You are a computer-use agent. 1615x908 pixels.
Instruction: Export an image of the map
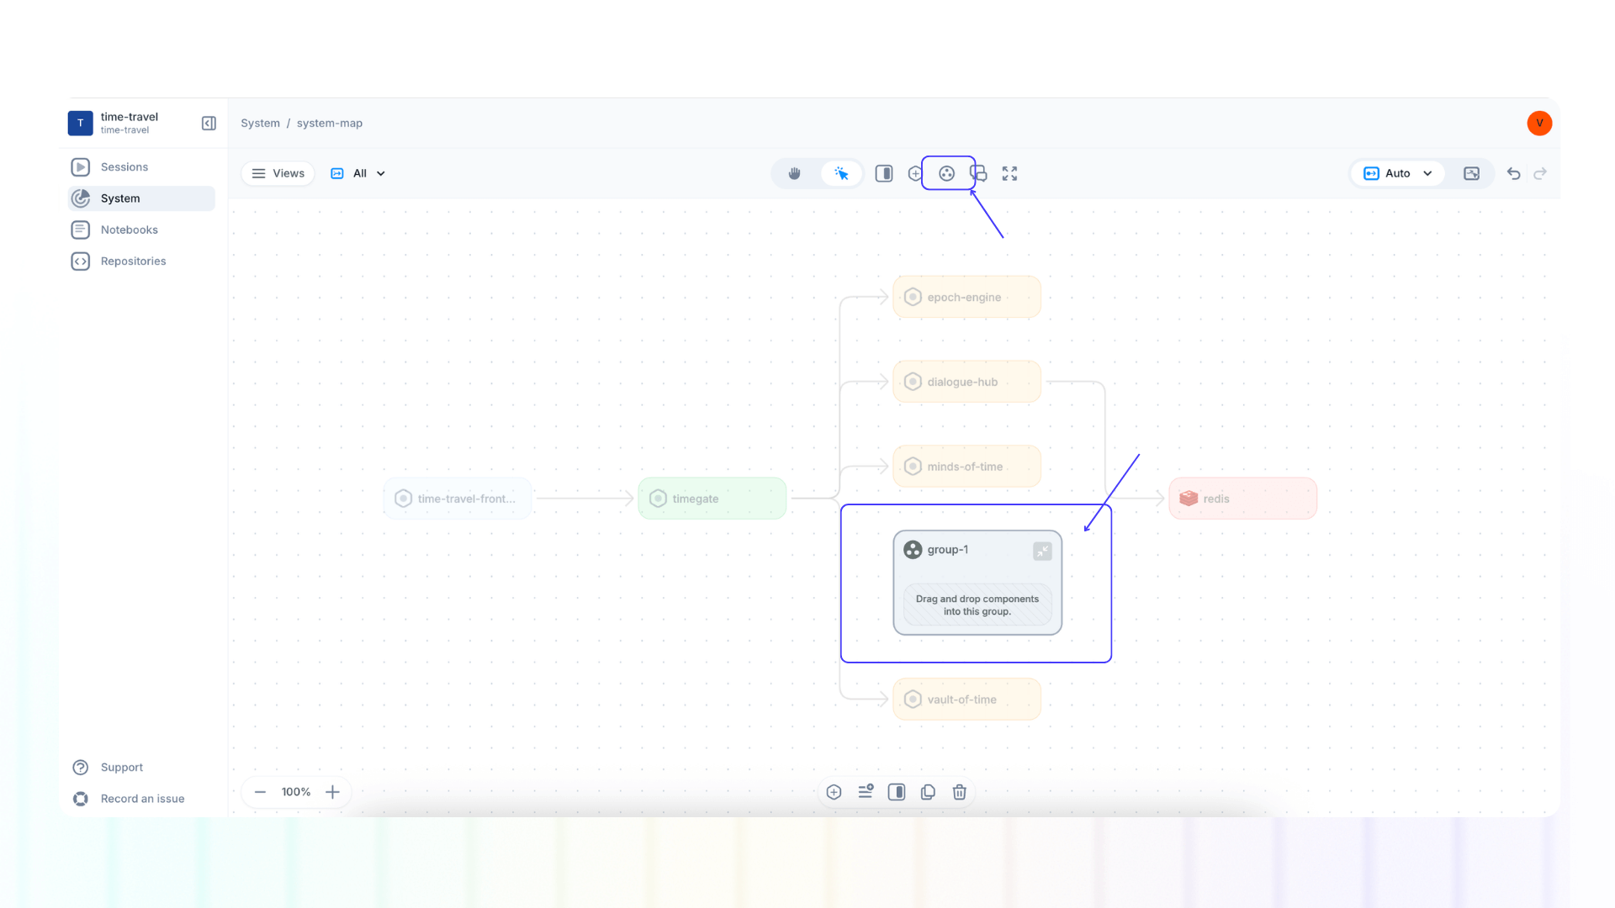[x=1472, y=173]
